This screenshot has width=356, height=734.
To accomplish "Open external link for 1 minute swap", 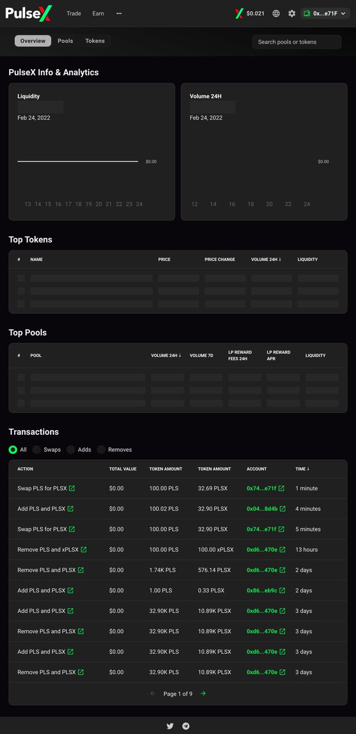I will tap(72, 488).
